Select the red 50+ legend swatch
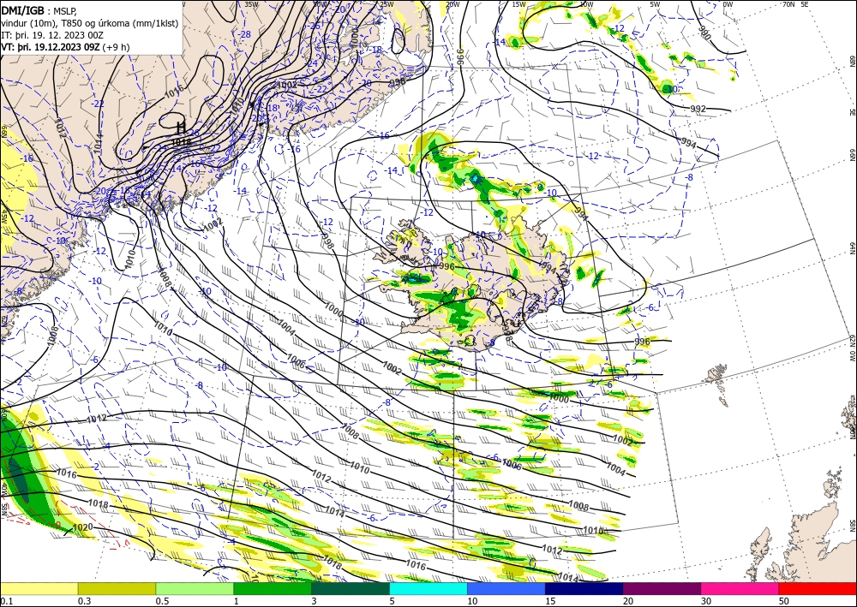857x607 pixels. pyautogui.click(x=818, y=588)
